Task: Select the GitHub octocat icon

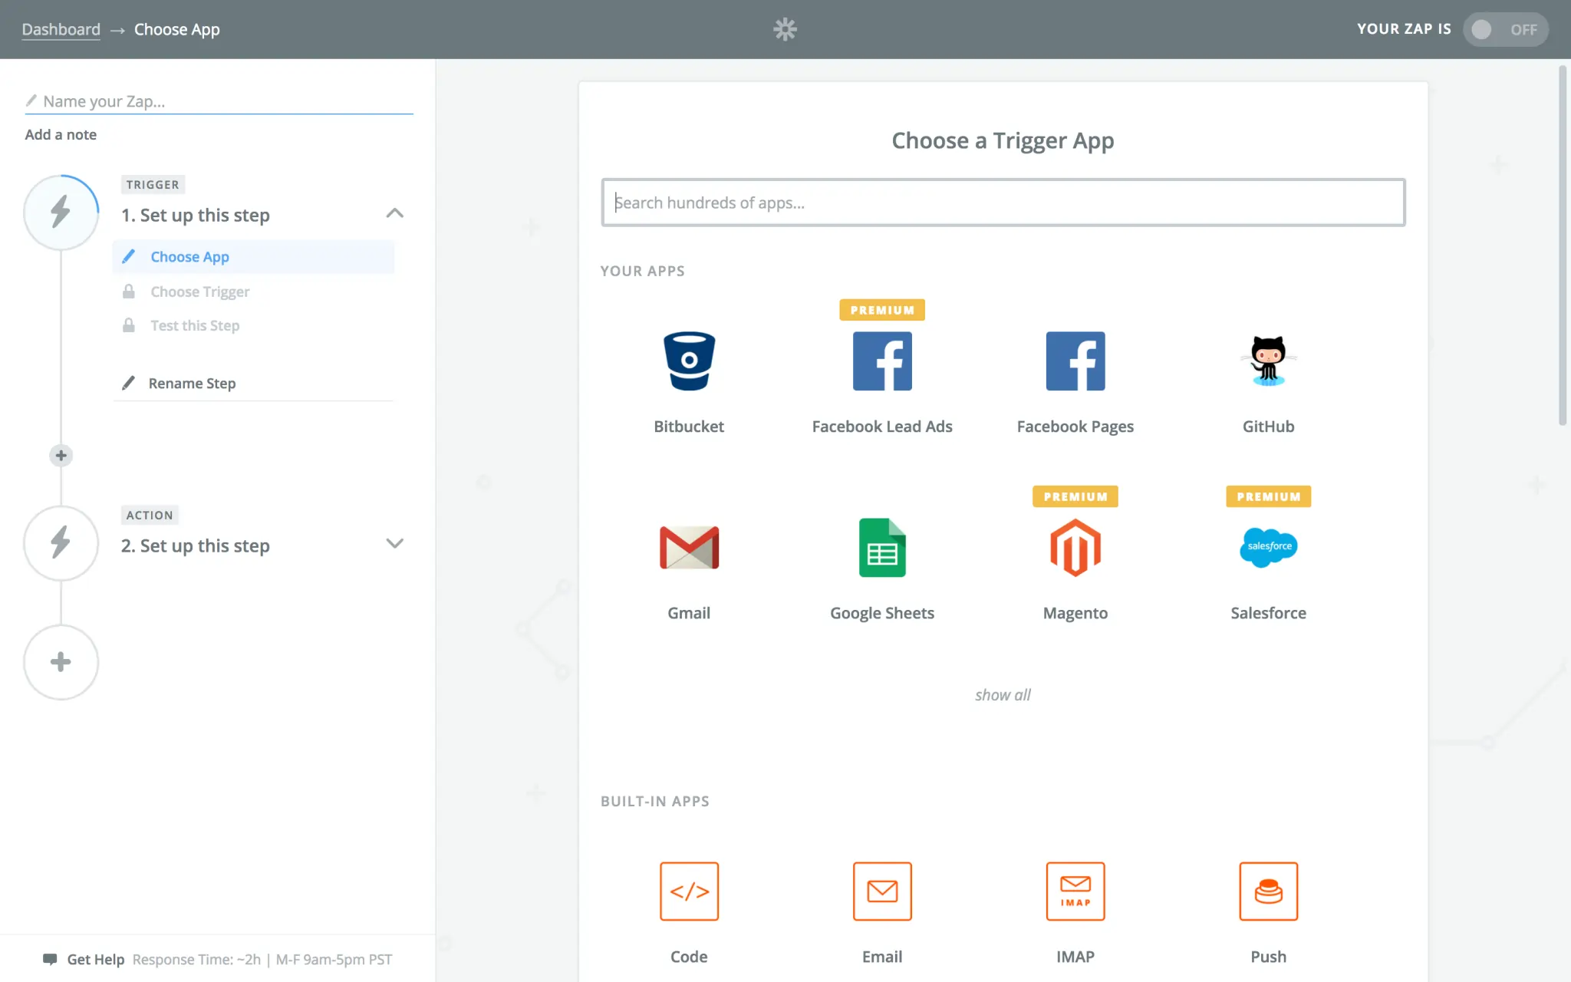Action: pos(1268,361)
